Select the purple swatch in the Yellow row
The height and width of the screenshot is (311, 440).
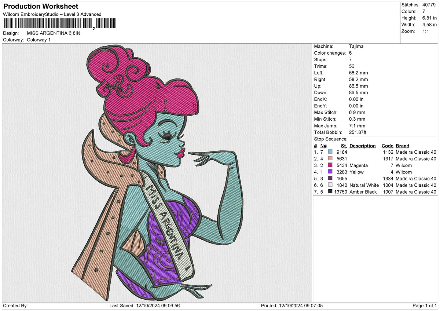[x=330, y=172]
